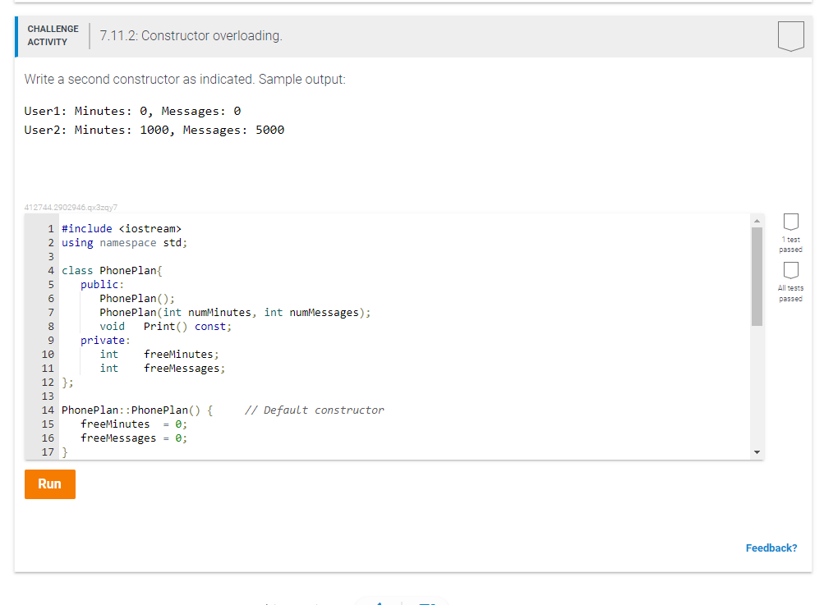Image resolution: width=824 pixels, height=605 pixels.
Task: Click the 'CHALLENGE ACTIVITY' label
Action: pos(53,35)
